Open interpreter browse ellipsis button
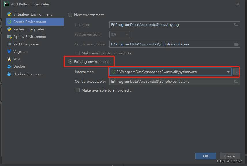The image size is (247, 166). tap(237, 72)
